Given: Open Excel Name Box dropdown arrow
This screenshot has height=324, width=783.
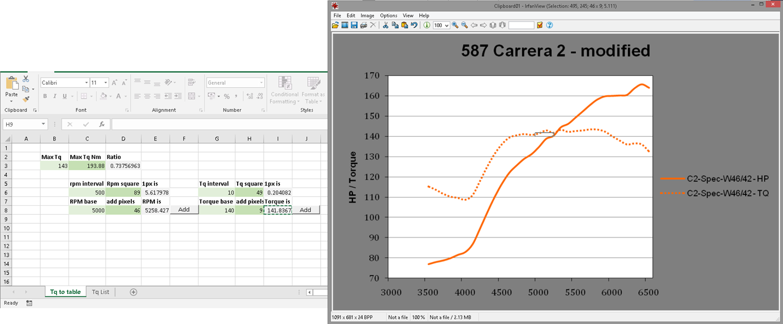Looking at the screenshot, I should (43, 124).
